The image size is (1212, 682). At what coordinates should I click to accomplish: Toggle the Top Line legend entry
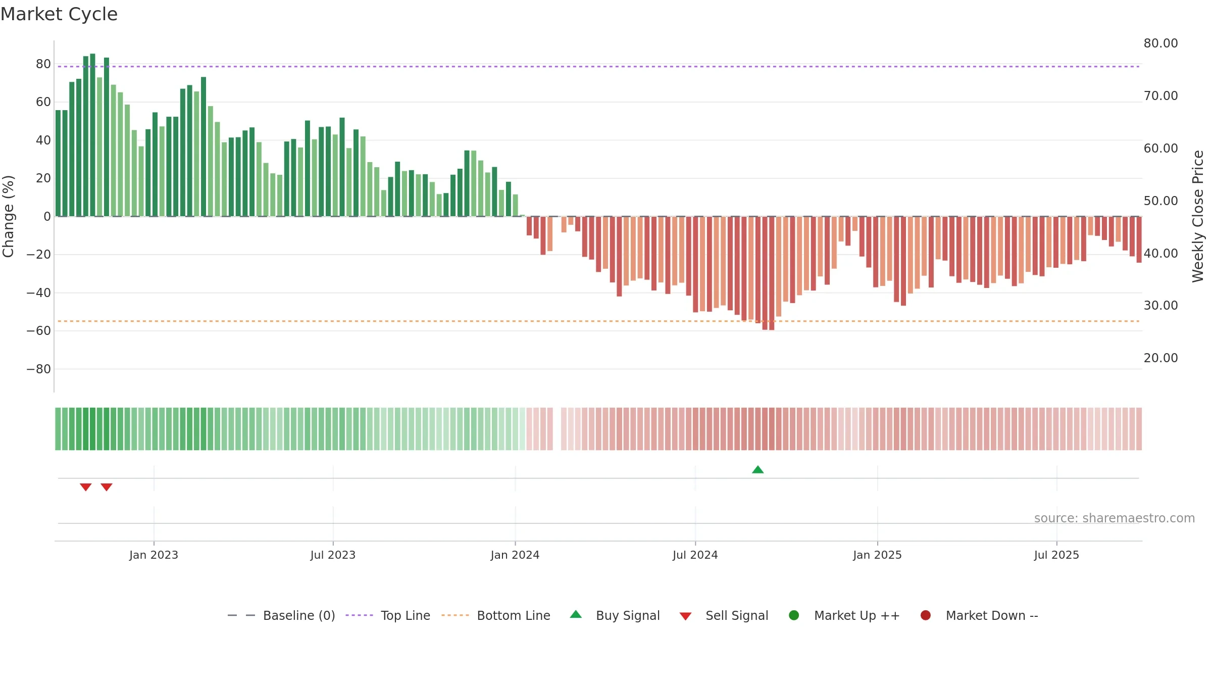pyautogui.click(x=388, y=615)
